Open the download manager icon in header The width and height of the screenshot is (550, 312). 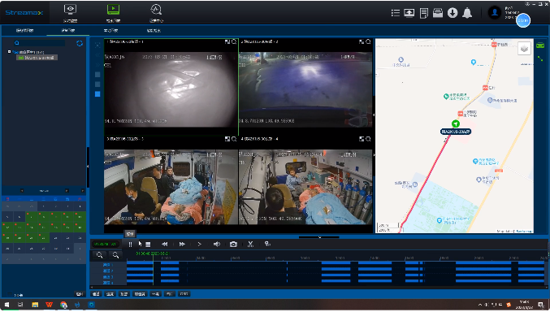453,13
